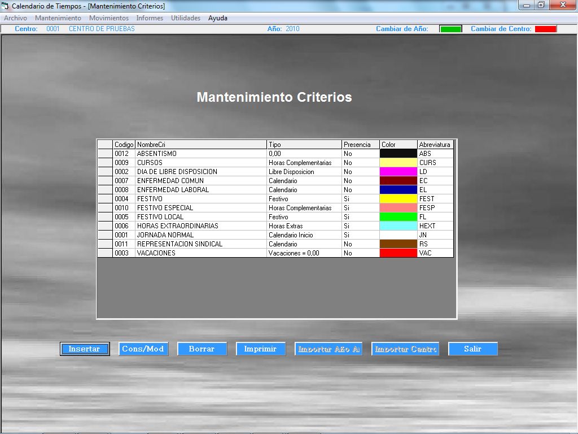Open the Mantenimiento menu

(58, 18)
